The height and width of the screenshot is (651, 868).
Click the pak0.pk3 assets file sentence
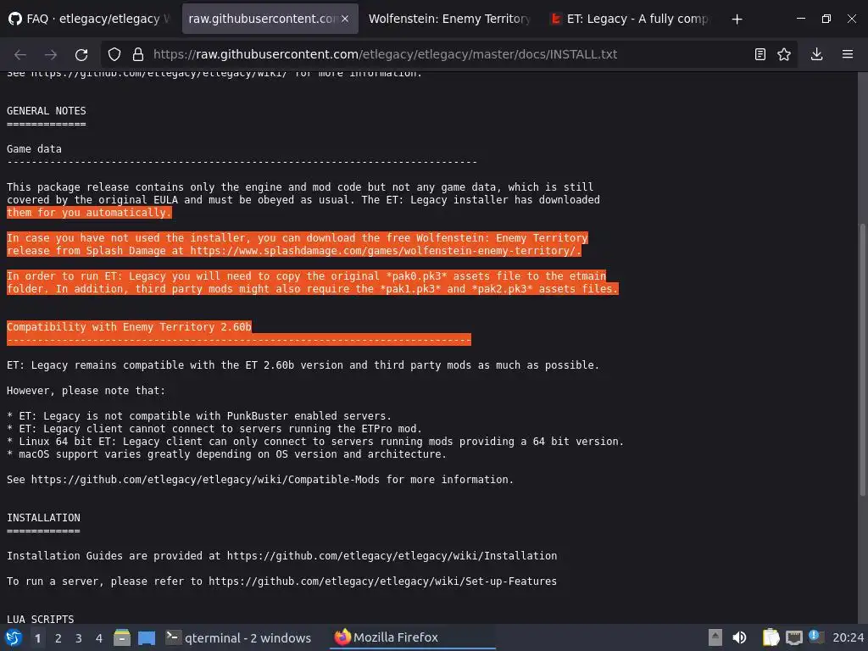(307, 276)
